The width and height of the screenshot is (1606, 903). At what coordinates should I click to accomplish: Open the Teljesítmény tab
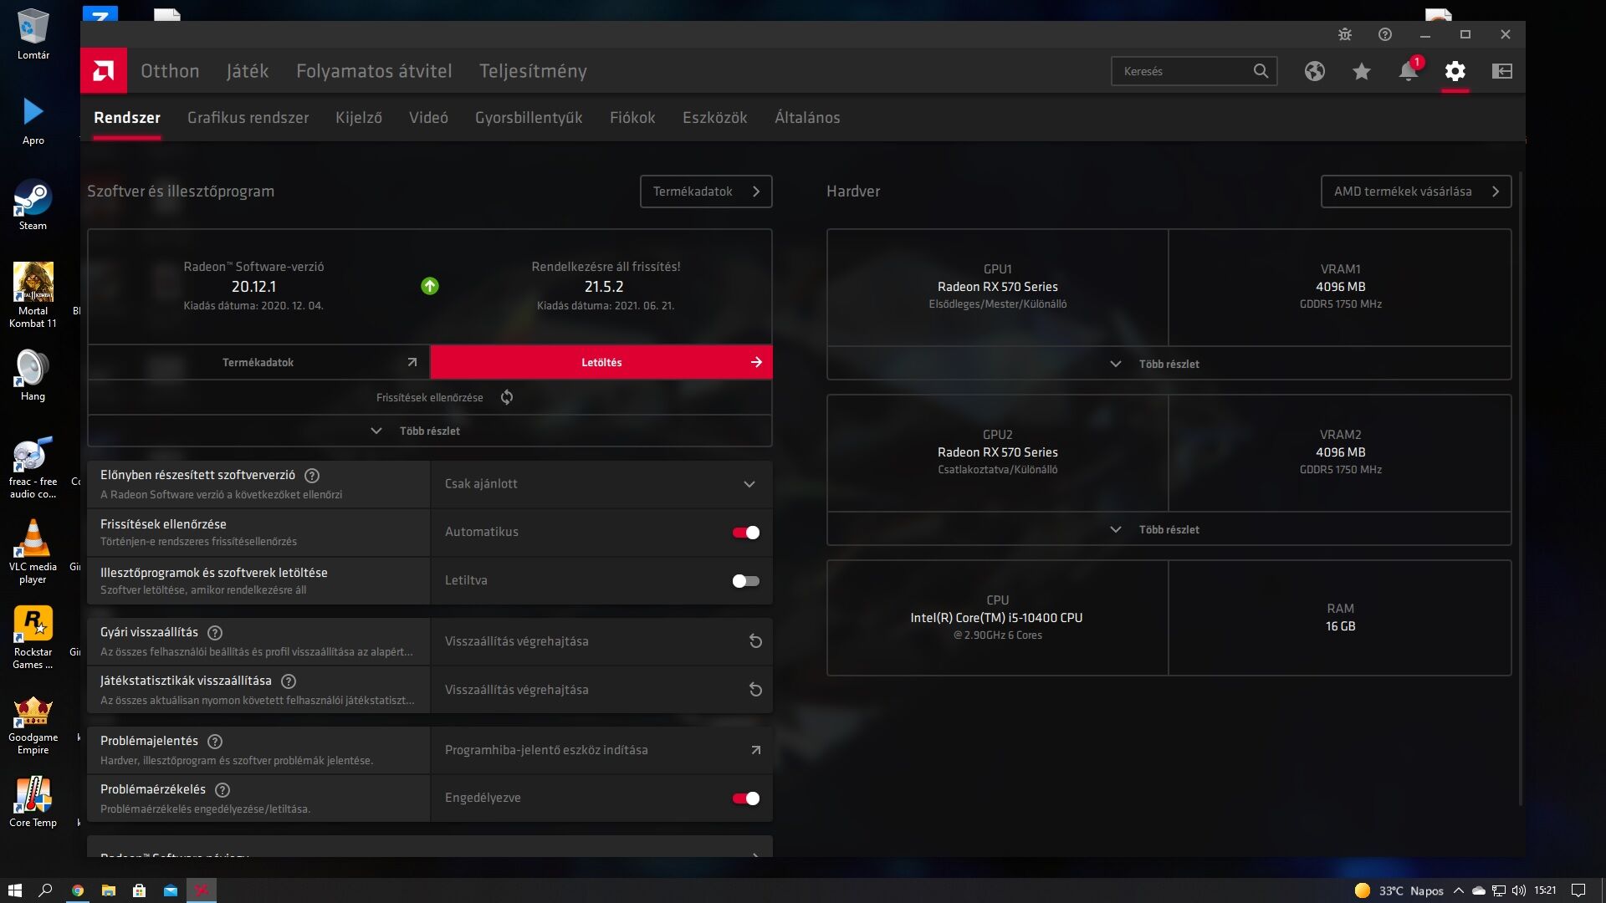tap(533, 71)
